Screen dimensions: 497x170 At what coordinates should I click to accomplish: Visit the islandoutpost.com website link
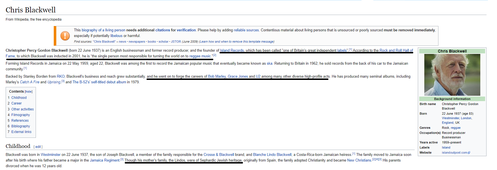click(455, 153)
